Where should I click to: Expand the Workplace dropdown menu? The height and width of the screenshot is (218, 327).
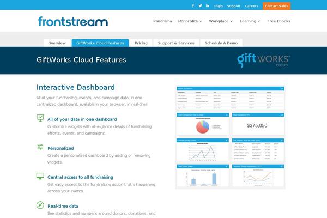[x=221, y=21]
